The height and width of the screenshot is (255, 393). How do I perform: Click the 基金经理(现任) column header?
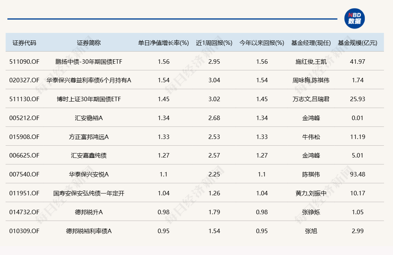tap(311, 43)
